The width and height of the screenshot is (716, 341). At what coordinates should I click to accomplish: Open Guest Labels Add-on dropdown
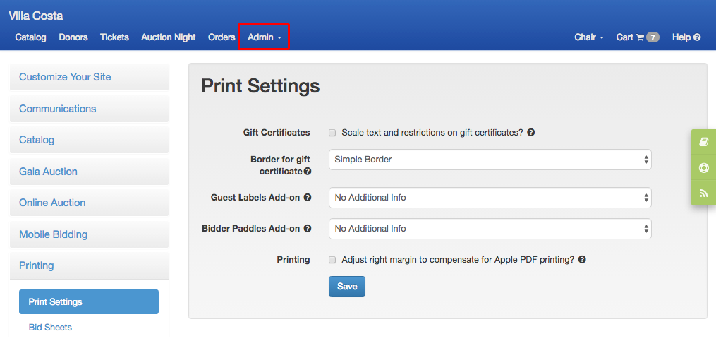tap(490, 198)
